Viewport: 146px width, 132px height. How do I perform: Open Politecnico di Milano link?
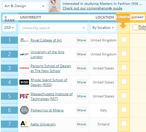47,110
